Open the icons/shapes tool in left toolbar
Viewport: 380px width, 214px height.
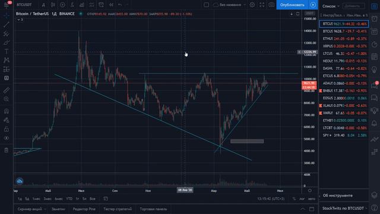7,78
